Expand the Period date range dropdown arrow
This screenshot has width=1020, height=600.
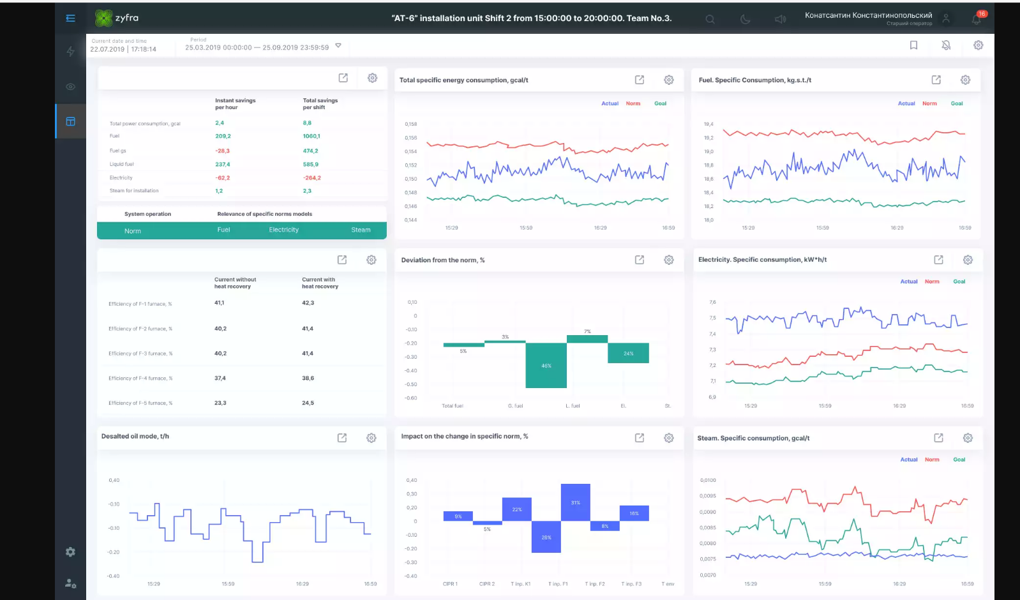(x=338, y=45)
